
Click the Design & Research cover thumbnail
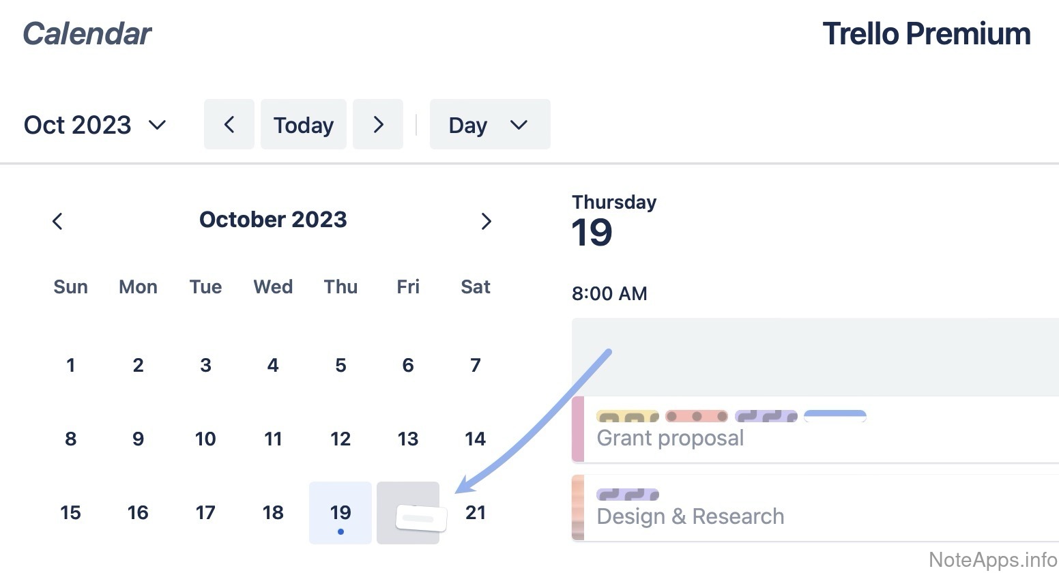pyautogui.click(x=578, y=508)
